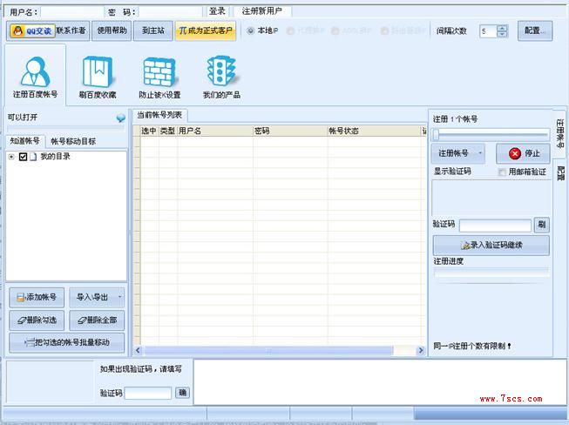Open the 注册百度帐号 register account icon

coord(35,75)
